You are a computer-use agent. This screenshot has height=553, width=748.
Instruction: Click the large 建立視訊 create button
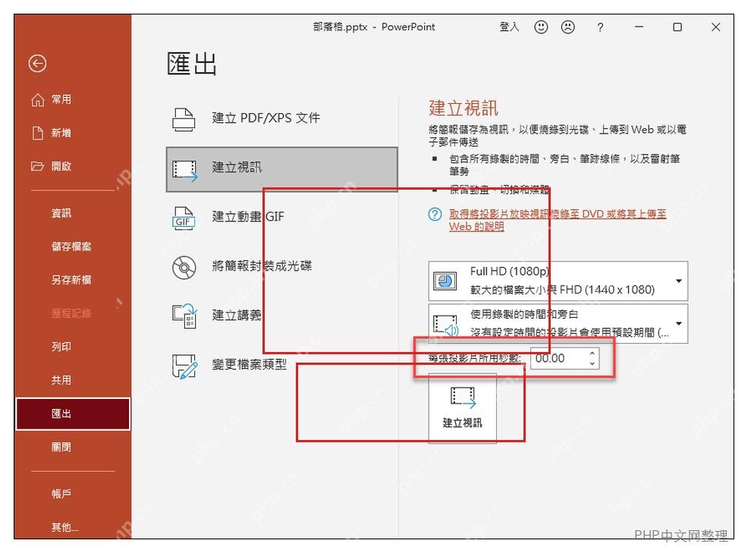(x=462, y=408)
